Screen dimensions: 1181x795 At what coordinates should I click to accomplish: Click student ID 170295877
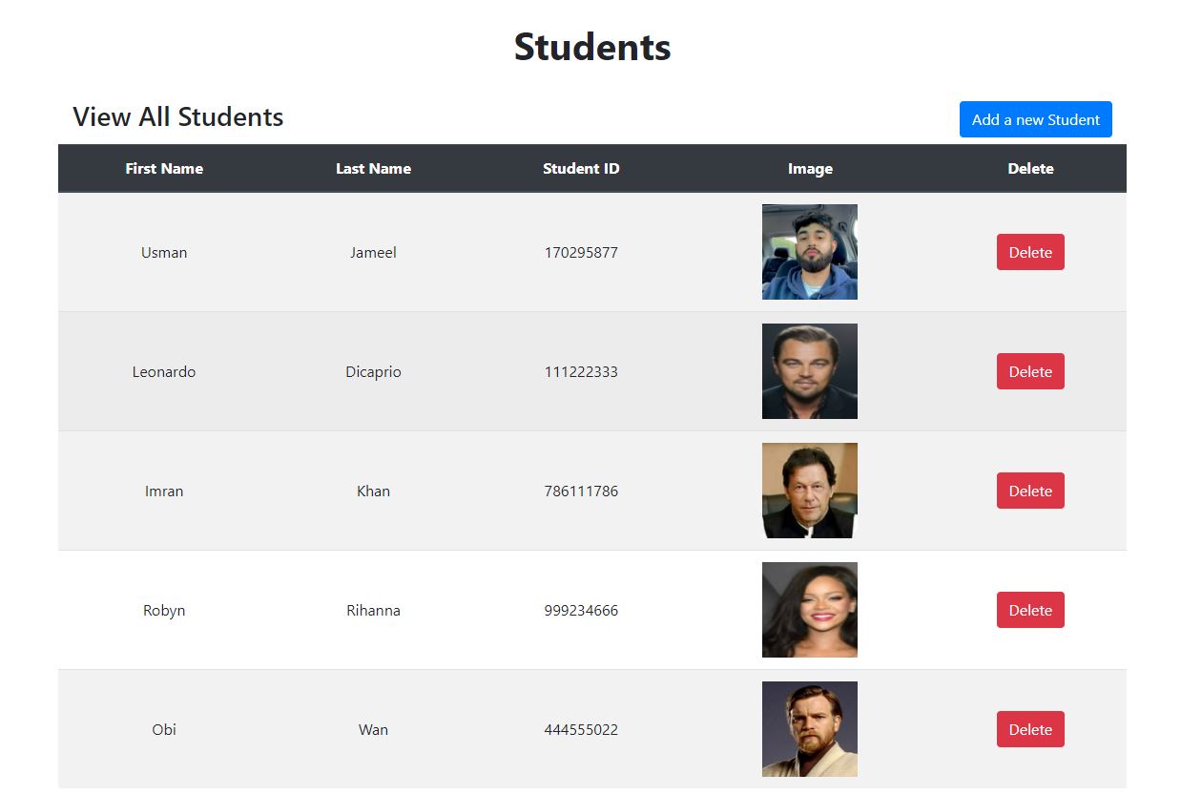tap(581, 252)
